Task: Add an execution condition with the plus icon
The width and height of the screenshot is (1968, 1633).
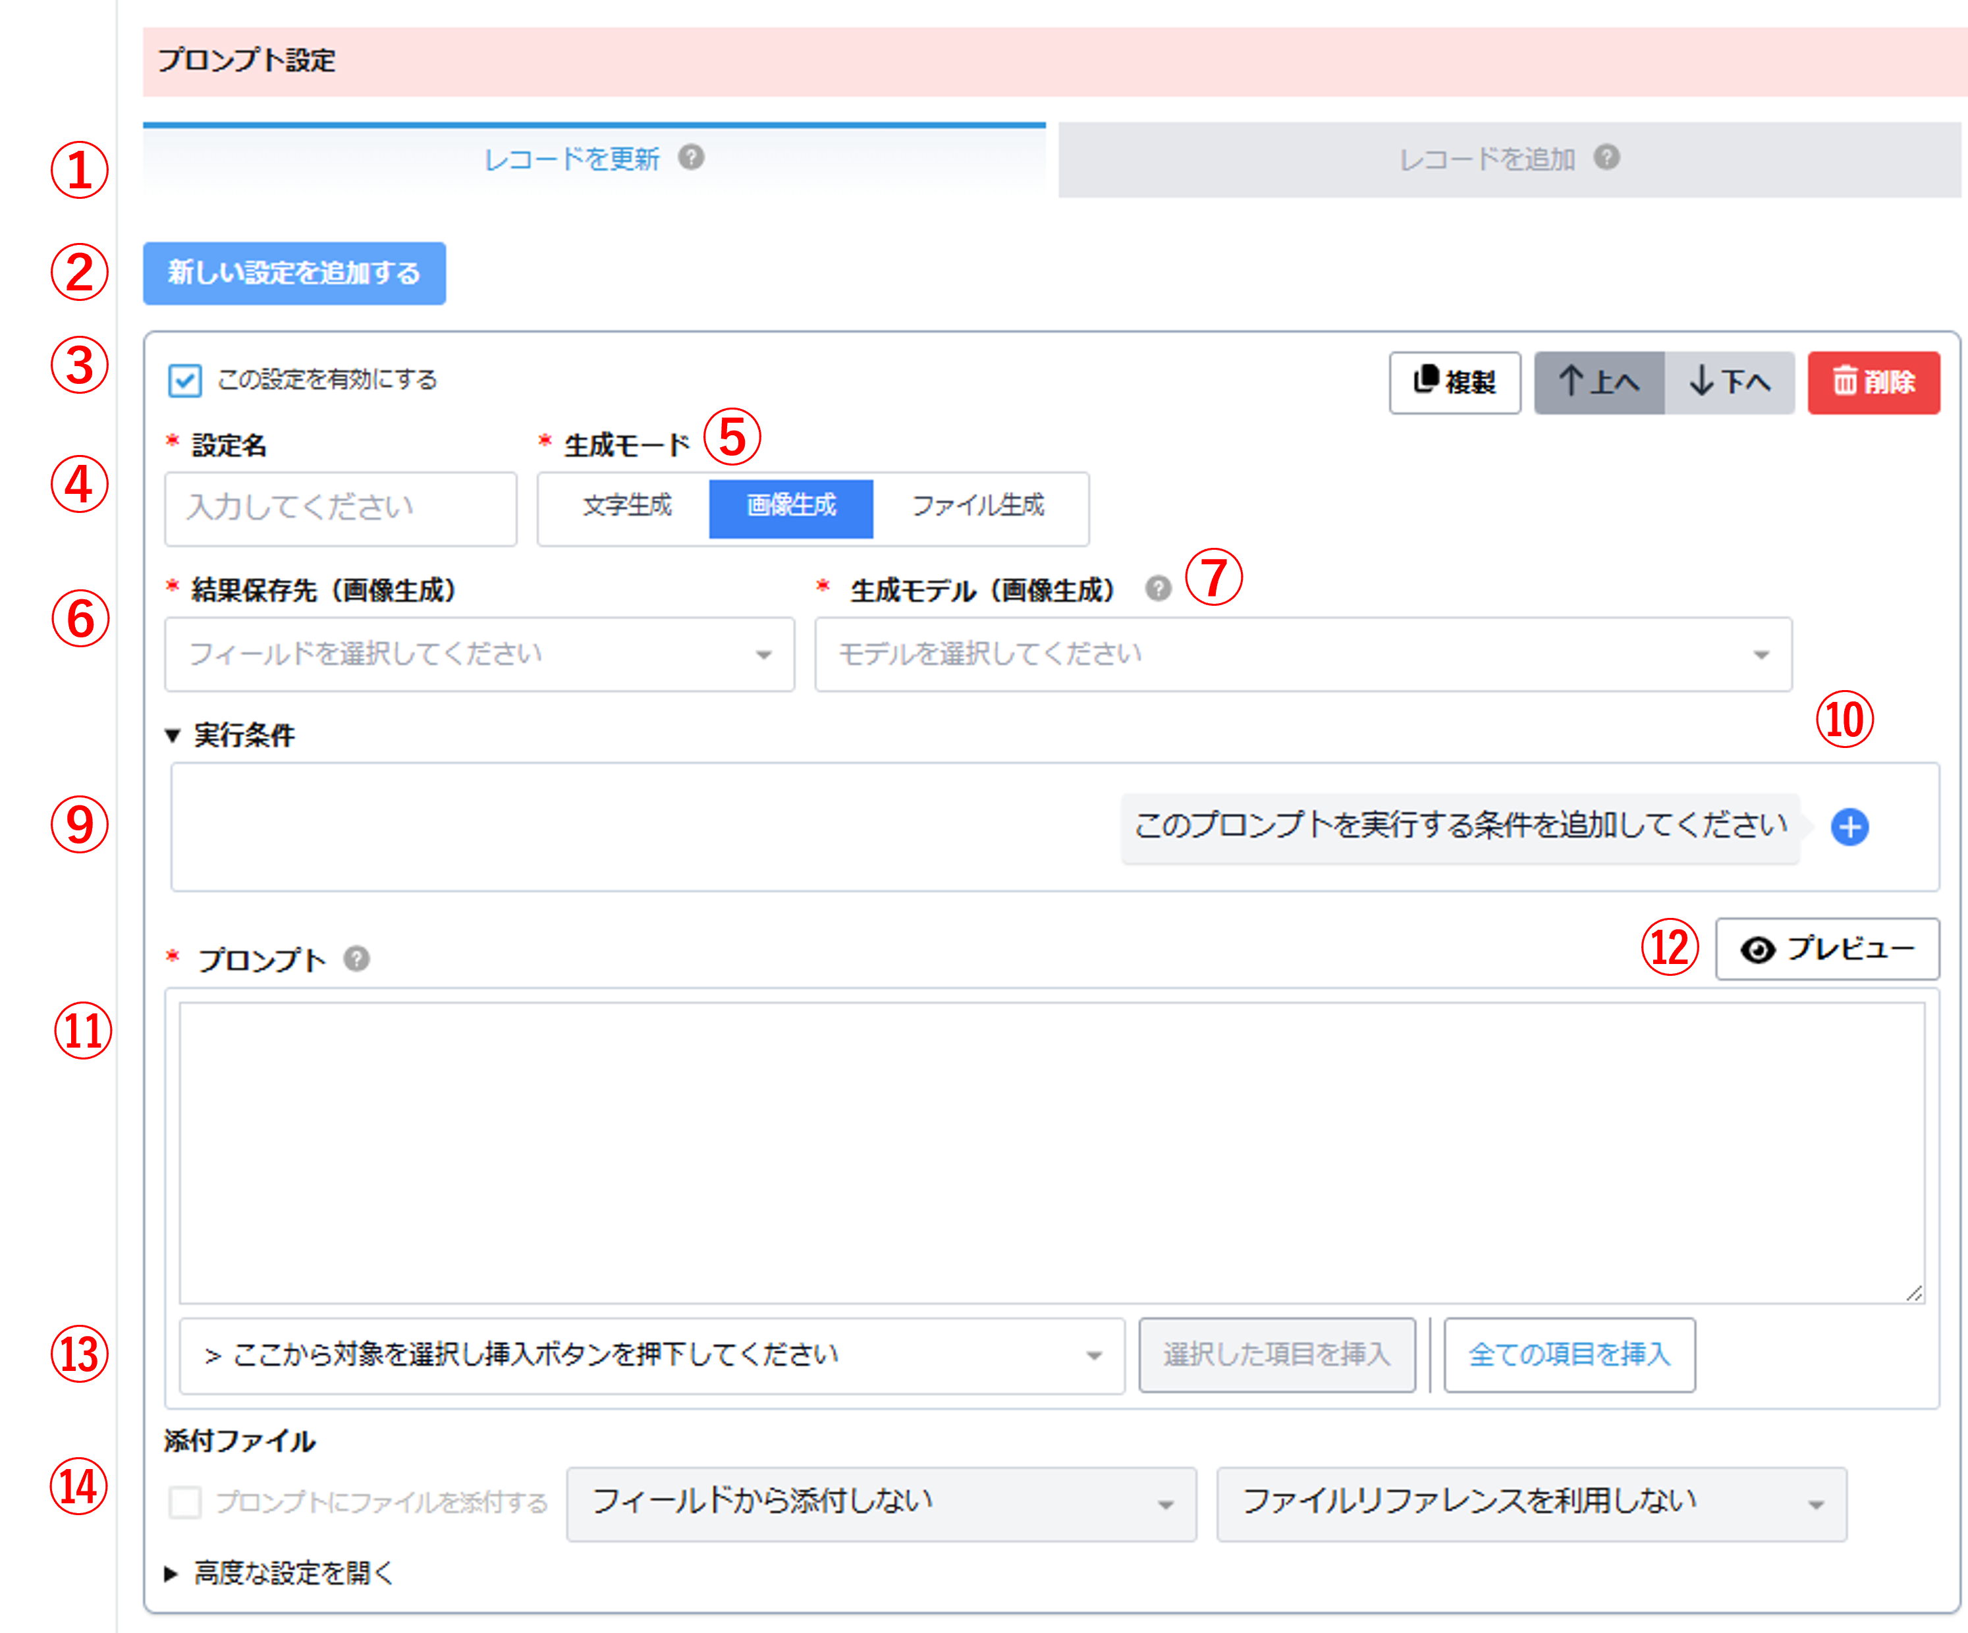Action: click(1850, 826)
